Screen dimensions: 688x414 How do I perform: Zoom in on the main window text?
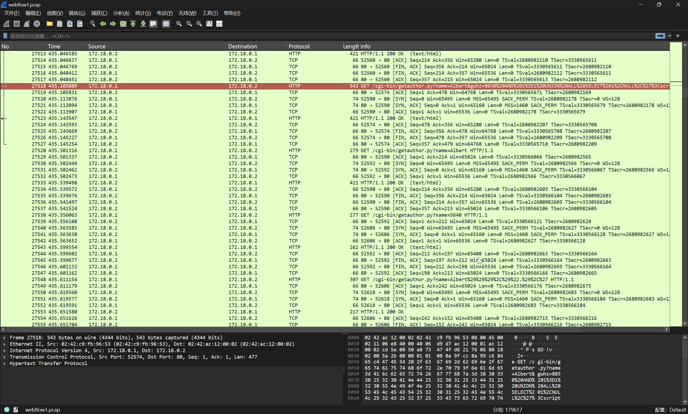click(x=179, y=24)
